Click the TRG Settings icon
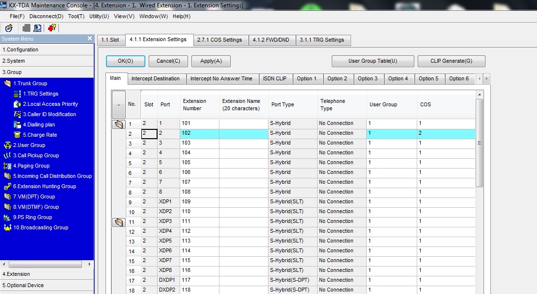Screen dimensions: 537x294 click(17, 94)
